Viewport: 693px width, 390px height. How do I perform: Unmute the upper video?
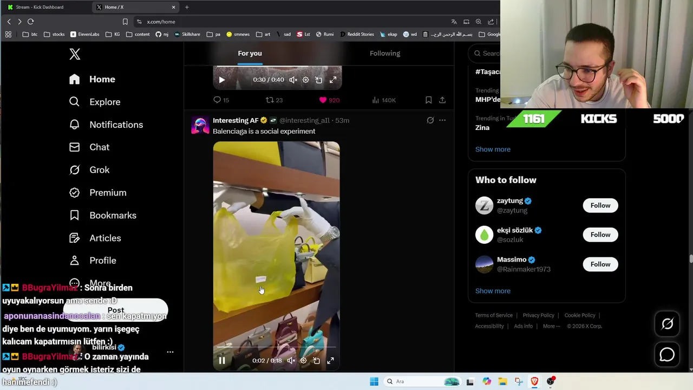[x=293, y=80]
